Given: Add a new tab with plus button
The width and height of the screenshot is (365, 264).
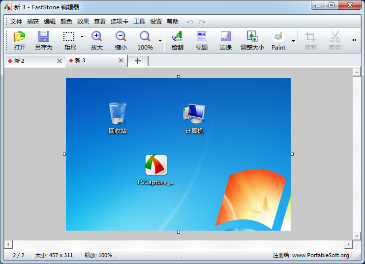Looking at the screenshot, I should [138, 61].
